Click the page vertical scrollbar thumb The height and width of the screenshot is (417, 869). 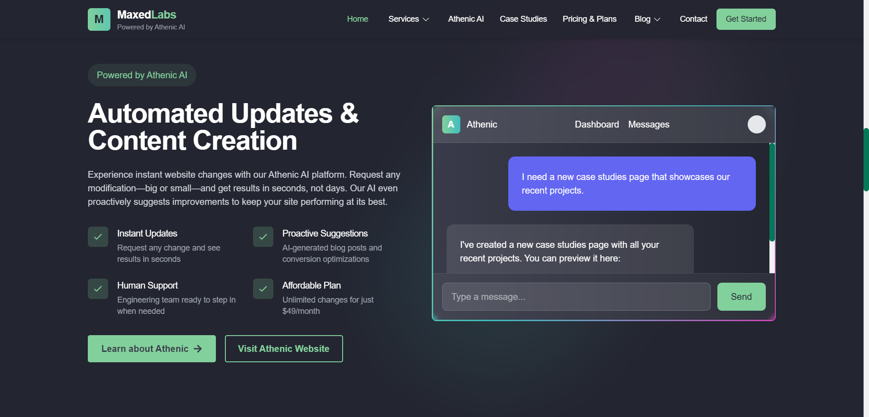tap(866, 160)
